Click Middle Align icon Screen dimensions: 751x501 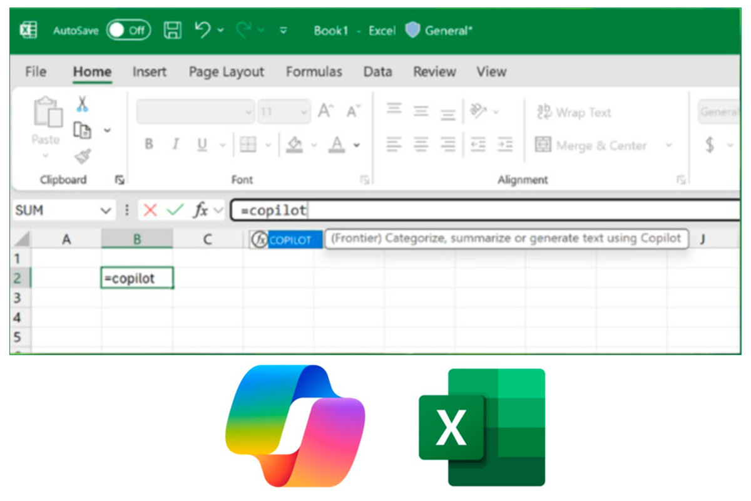coord(421,111)
